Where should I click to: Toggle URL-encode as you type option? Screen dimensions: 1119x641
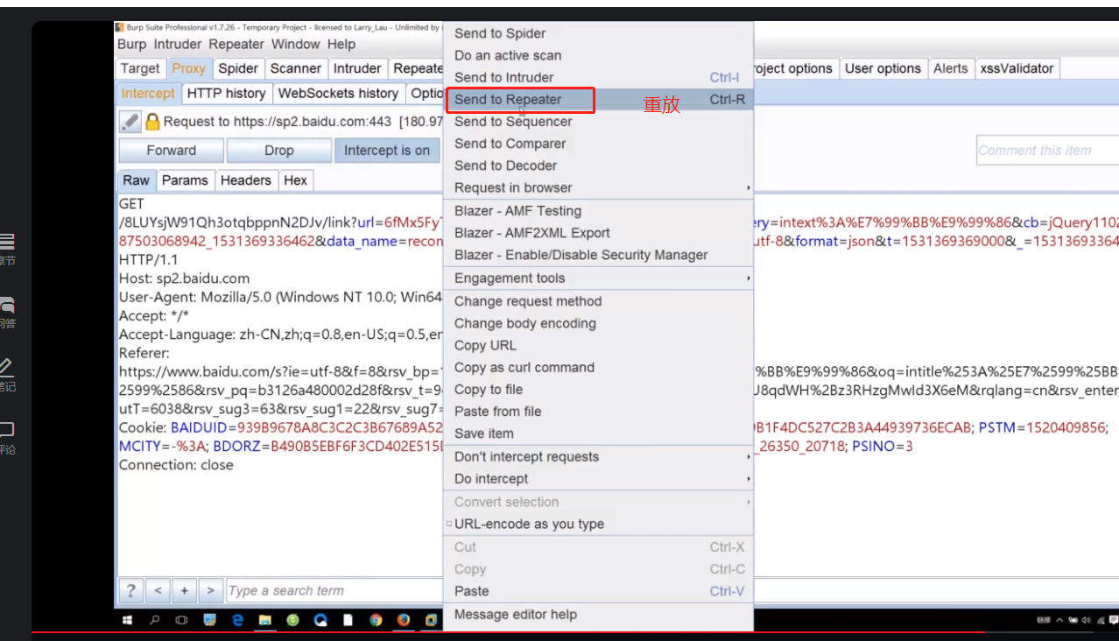coord(598,524)
